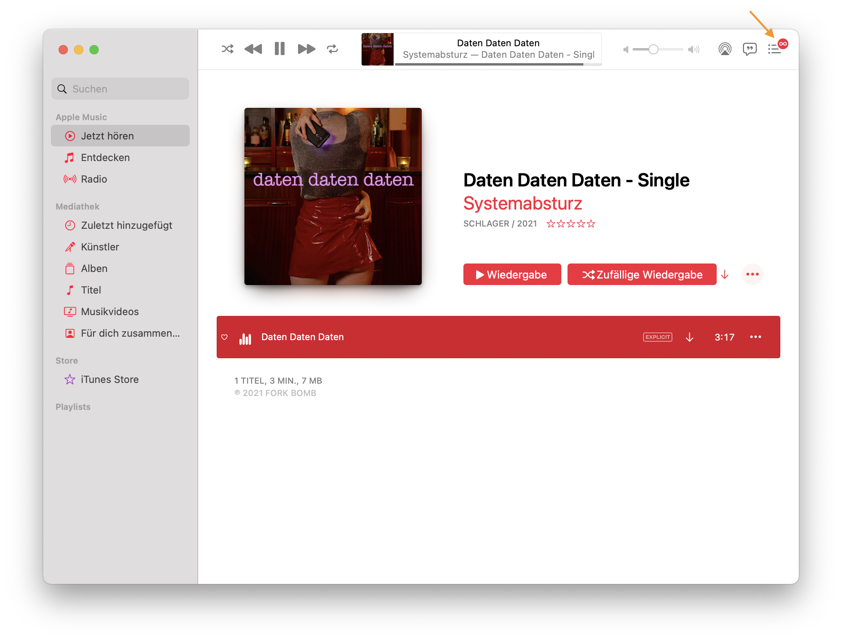The height and width of the screenshot is (641, 842).
Task: Adjust the volume slider knob
Action: coord(653,49)
